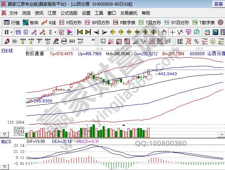The width and height of the screenshot is (225, 170).
Task: Jump to the first record arrow
Action: (80, 32)
